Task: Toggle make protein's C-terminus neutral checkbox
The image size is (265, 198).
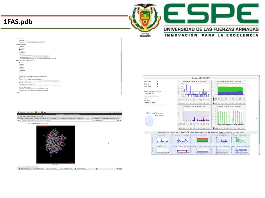Action: (19, 90)
